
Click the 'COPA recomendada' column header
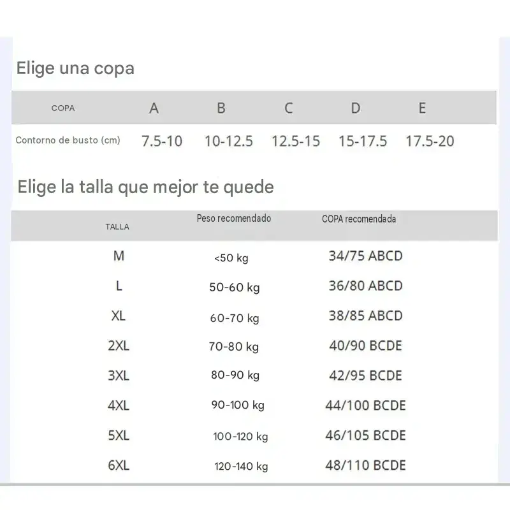[x=359, y=219]
